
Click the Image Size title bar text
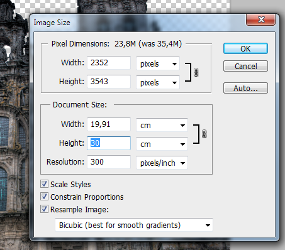[52, 23]
